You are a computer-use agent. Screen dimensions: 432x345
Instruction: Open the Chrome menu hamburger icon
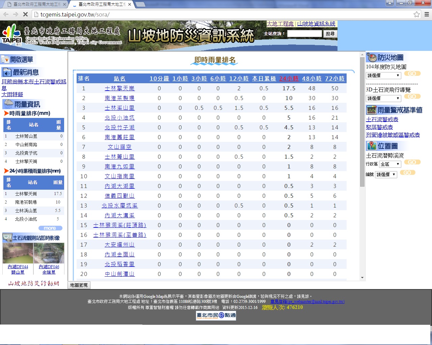[427, 14]
